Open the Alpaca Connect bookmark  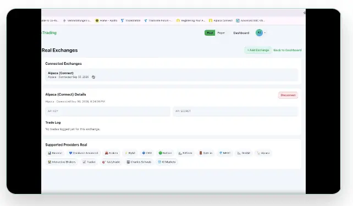(220, 20)
